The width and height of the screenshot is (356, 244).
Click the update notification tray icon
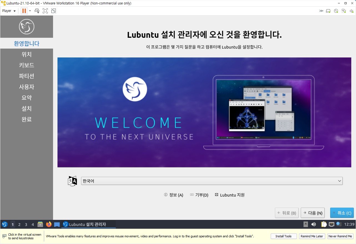click(x=339, y=224)
